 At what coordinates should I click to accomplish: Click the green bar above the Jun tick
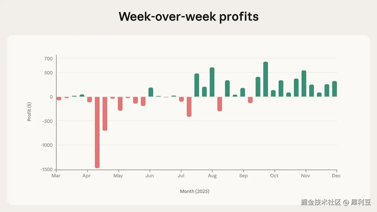coord(151,92)
